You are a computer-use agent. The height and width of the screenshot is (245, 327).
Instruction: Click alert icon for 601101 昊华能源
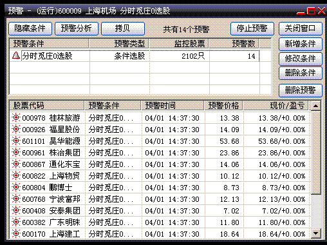(16, 141)
